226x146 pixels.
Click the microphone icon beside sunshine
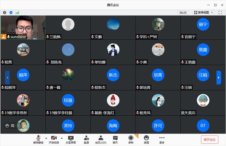coord(9,37)
